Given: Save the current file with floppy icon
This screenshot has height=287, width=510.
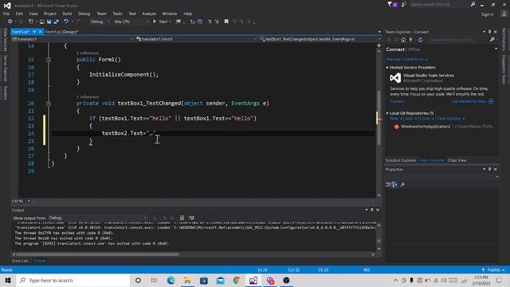Looking at the screenshot, I should click(49, 22).
